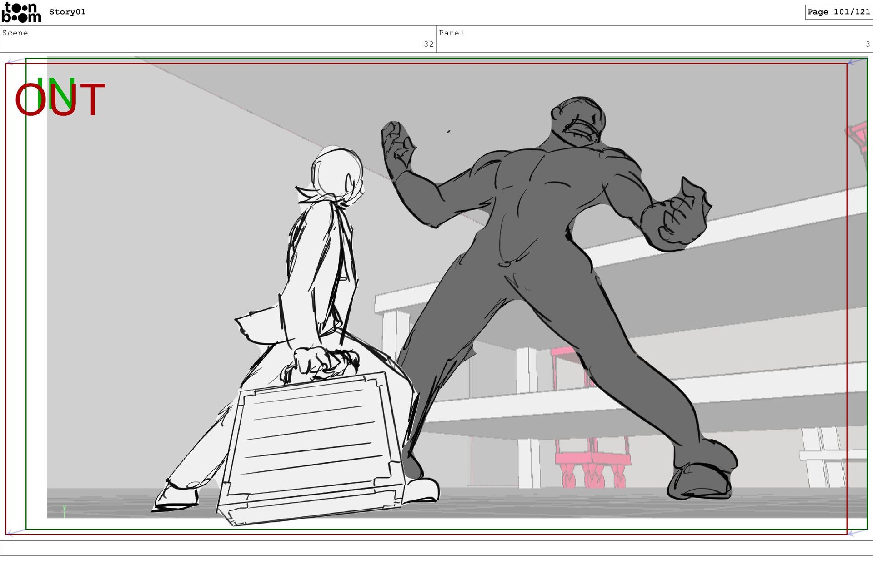Click the dark figure's raised left fist
Screen dimensions: 873x564
398,145
